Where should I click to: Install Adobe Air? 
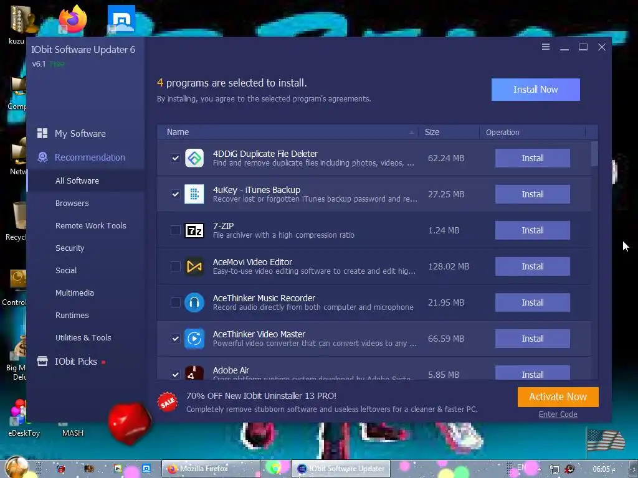(x=532, y=373)
